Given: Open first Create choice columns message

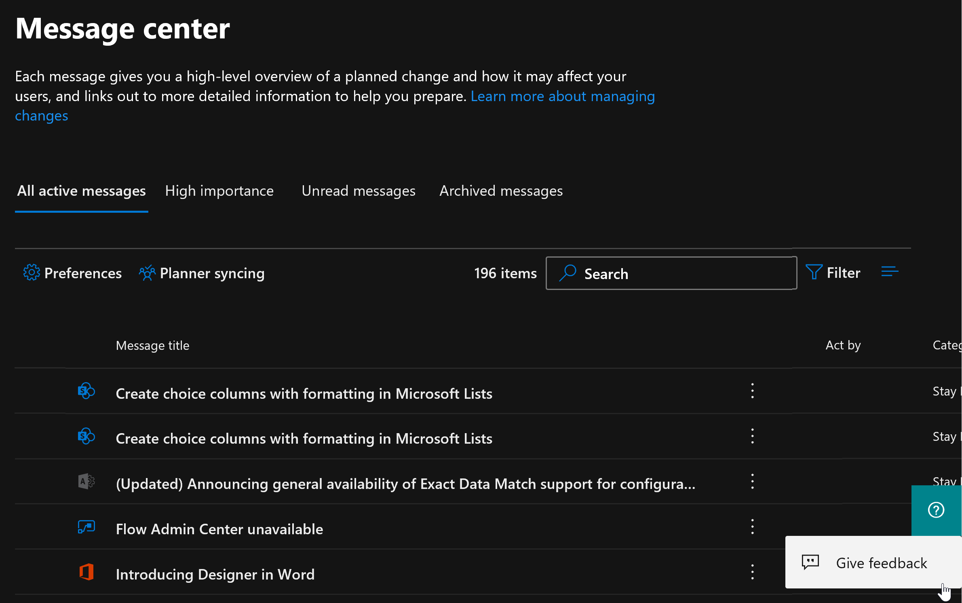Looking at the screenshot, I should point(304,394).
